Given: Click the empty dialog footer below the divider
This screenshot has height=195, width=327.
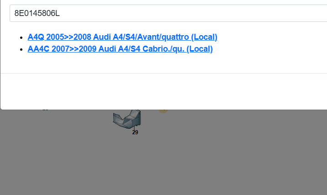Looking at the screenshot, I should click(163, 91).
